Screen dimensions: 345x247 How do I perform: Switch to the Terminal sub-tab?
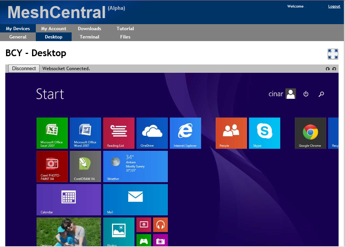point(90,37)
